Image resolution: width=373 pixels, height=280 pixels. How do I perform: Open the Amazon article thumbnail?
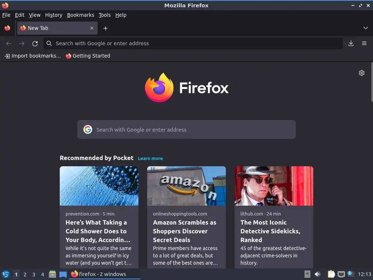[x=186, y=186]
